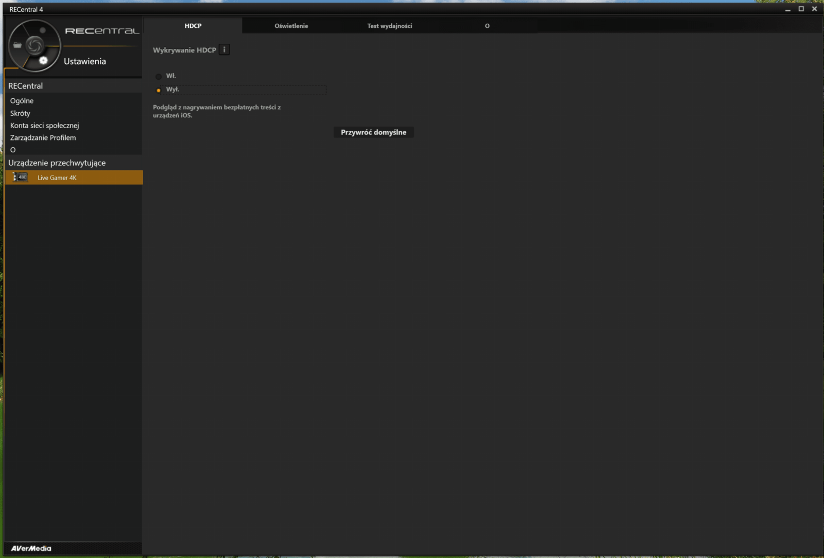The height and width of the screenshot is (558, 824).
Task: Click the central aperture capture icon
Action: 35,46
